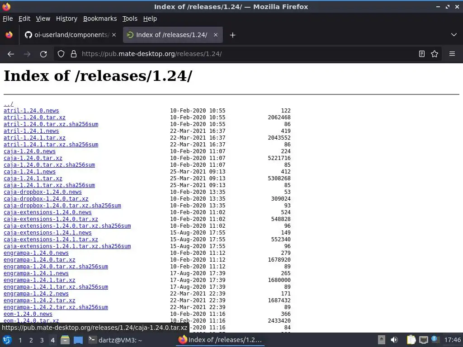Open the network connection tray icon
463x347 pixels.
[423, 340]
